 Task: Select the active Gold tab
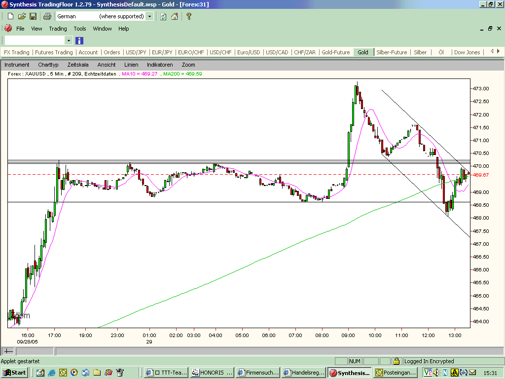pos(363,52)
